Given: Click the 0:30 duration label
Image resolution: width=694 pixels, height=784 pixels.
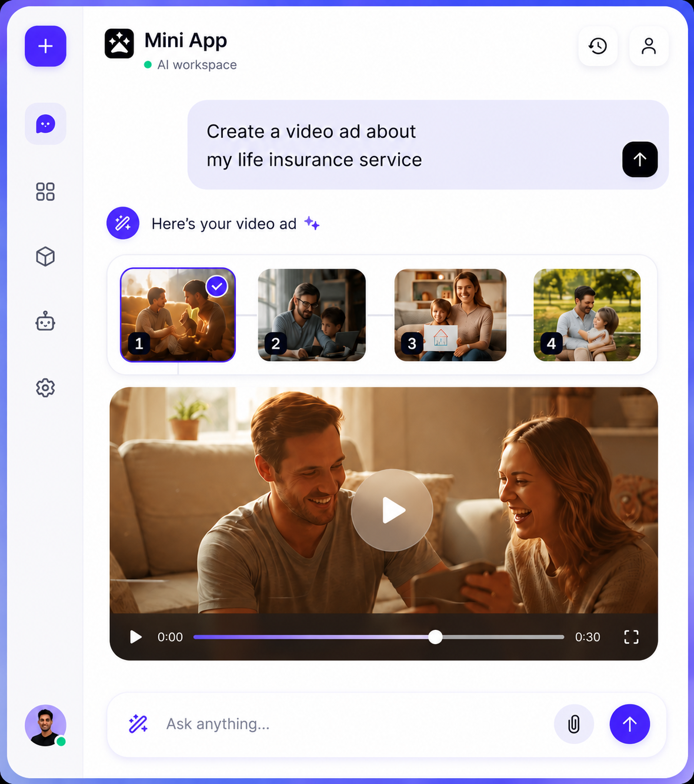Looking at the screenshot, I should (588, 637).
